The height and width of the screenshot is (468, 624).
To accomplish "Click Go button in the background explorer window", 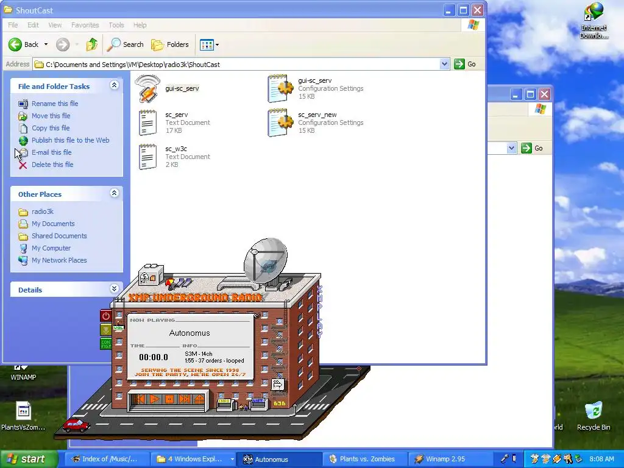I will pyautogui.click(x=532, y=148).
